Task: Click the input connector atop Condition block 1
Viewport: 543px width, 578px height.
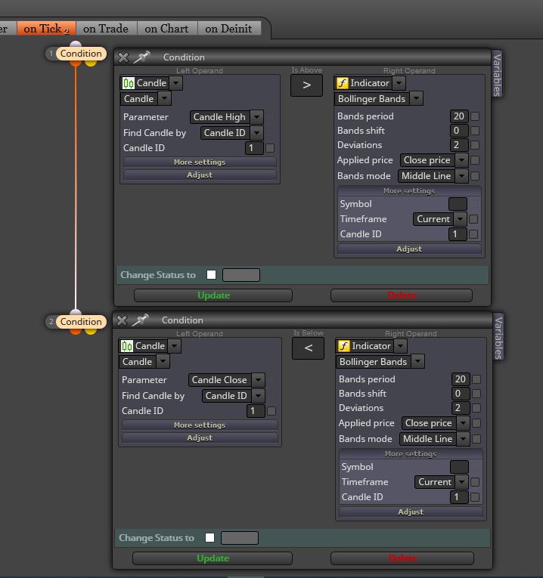Action: (x=76, y=45)
